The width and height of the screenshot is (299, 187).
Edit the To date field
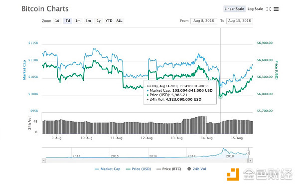[240, 21]
